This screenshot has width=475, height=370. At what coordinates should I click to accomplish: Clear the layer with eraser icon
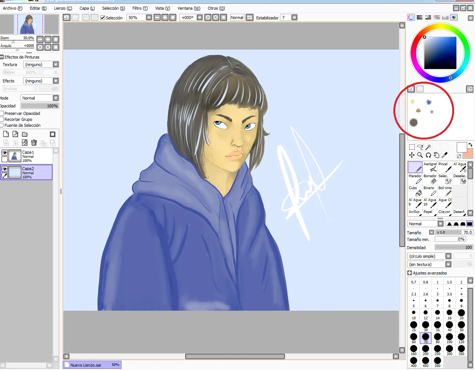(x=25, y=142)
